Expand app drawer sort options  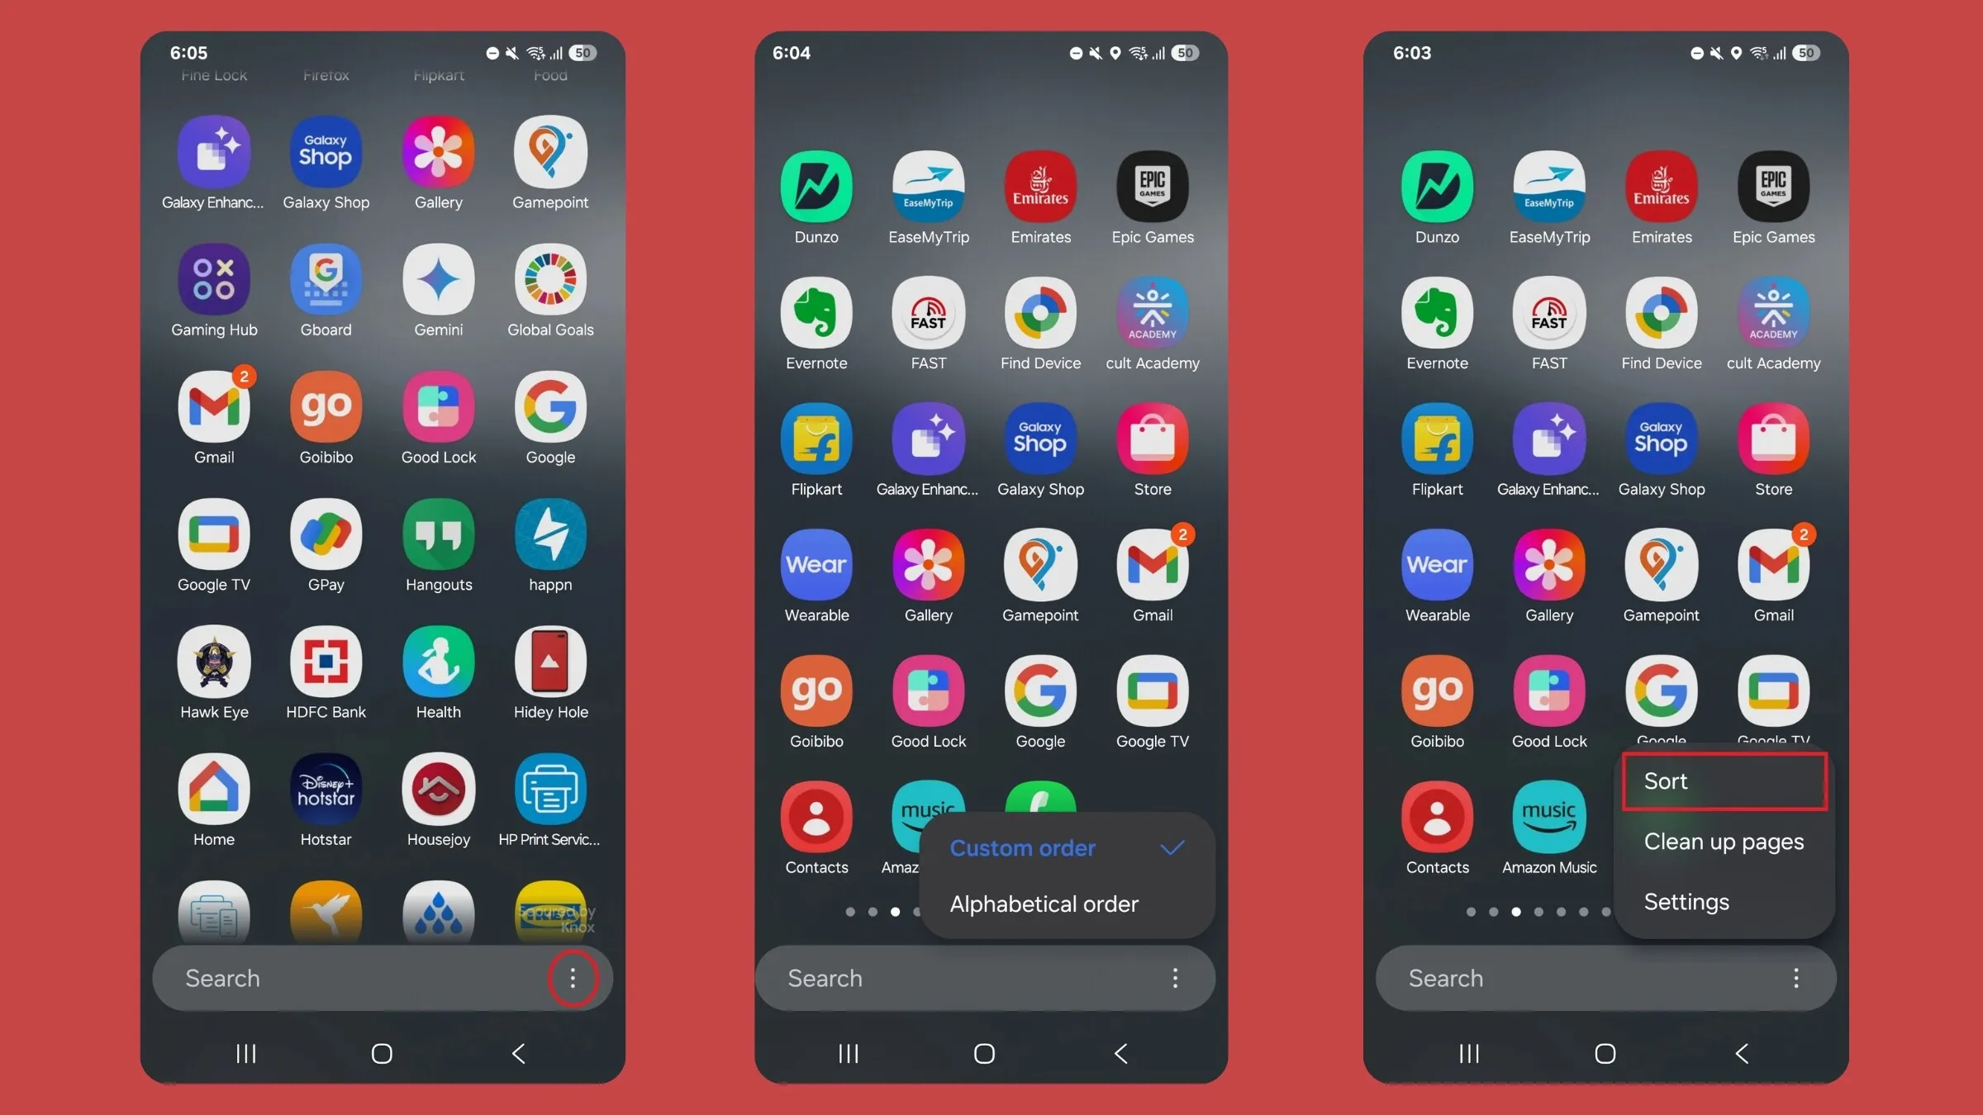[1724, 780]
